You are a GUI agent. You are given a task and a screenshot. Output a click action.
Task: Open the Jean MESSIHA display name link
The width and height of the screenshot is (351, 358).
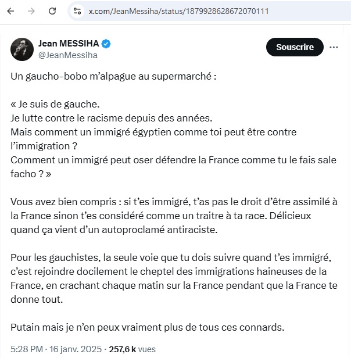tap(69, 44)
